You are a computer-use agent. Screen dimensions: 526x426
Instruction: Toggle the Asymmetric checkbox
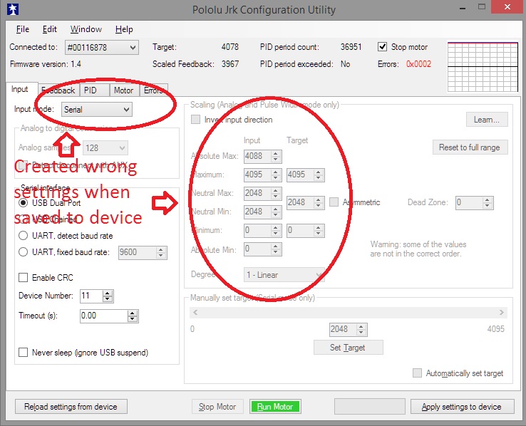334,202
